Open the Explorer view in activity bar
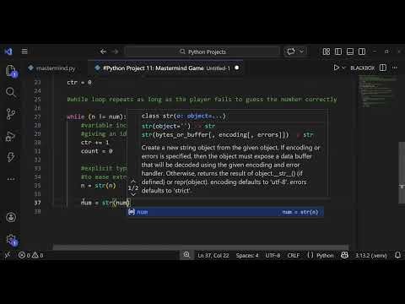Viewport: 405px width, 304px height. (x=11, y=70)
